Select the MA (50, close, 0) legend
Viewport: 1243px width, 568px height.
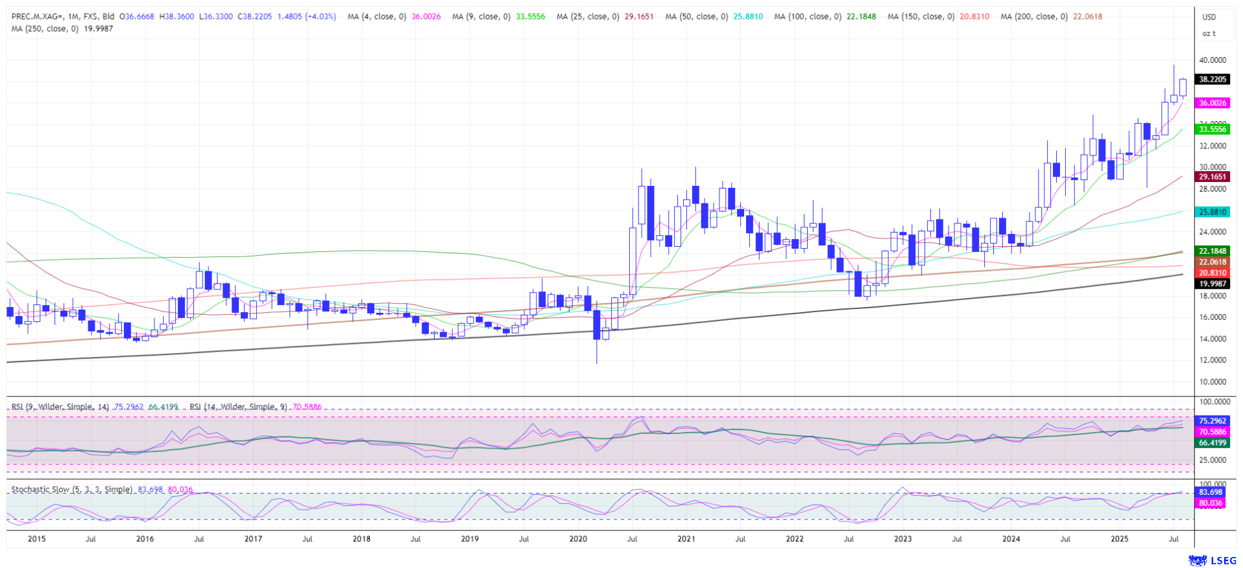(696, 16)
